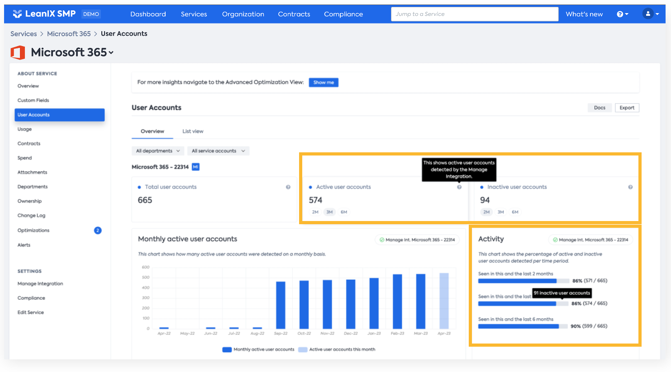Click the DEMO badge in header
The height and width of the screenshot is (372, 671).
91,14
